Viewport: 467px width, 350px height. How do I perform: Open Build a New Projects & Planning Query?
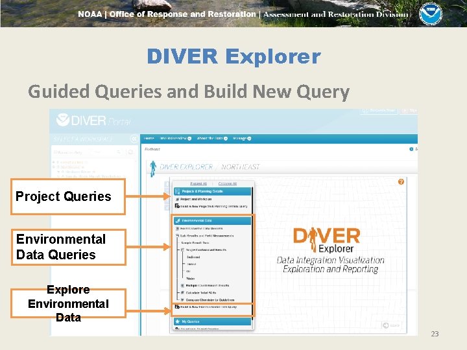click(x=213, y=206)
